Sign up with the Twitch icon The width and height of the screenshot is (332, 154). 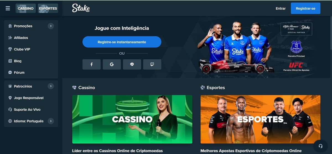[x=152, y=64]
